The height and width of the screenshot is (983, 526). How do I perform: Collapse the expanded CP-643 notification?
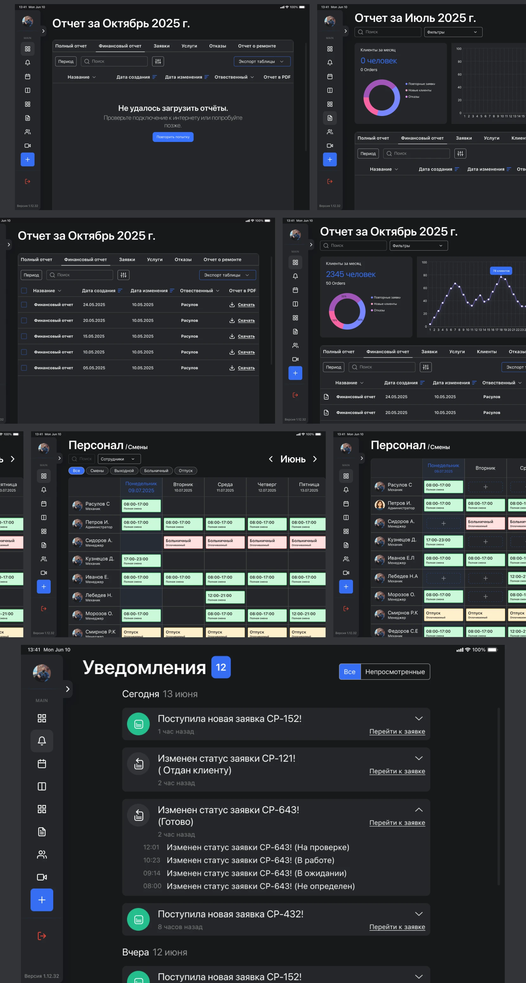tap(419, 810)
